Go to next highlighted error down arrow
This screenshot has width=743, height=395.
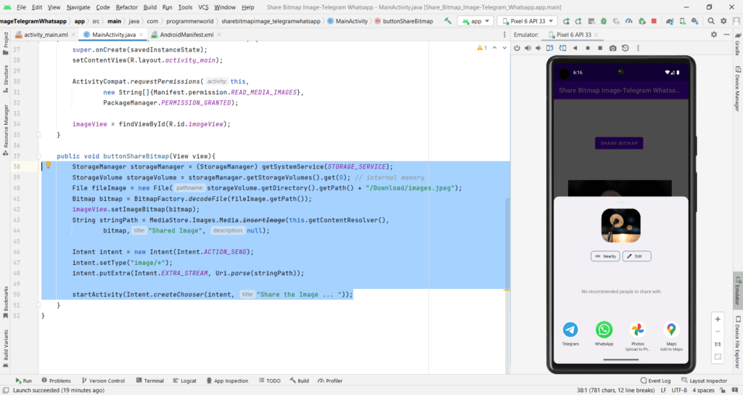(504, 48)
